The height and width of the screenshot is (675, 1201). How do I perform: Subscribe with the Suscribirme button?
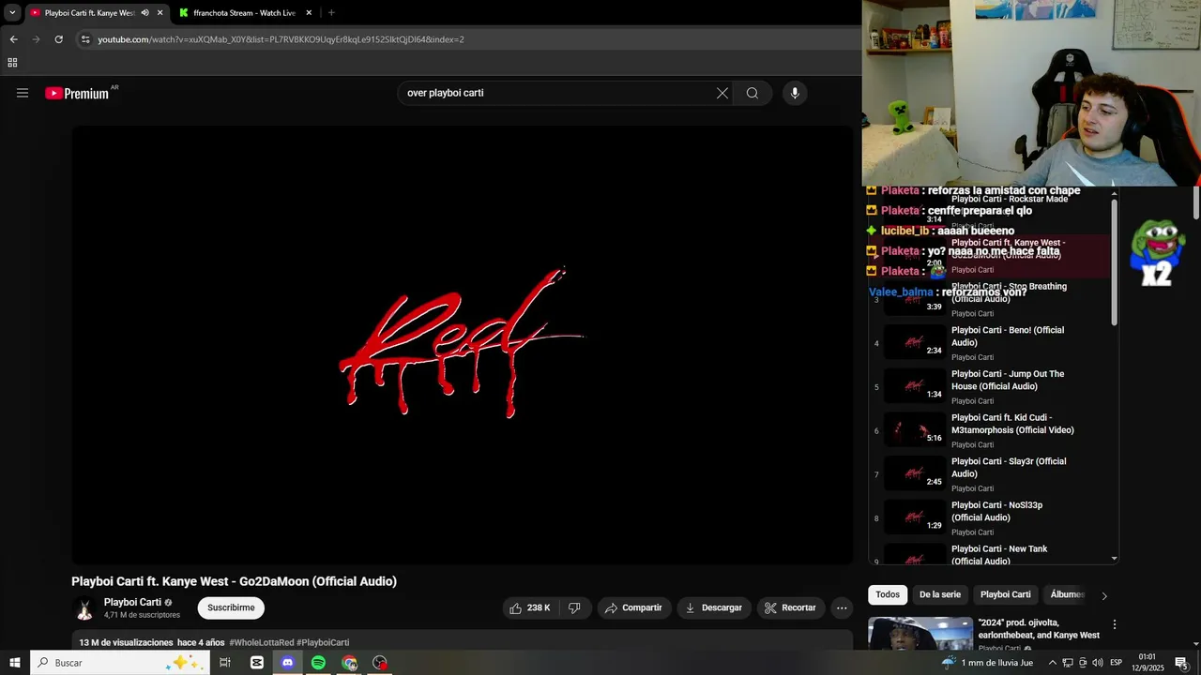[231, 607]
